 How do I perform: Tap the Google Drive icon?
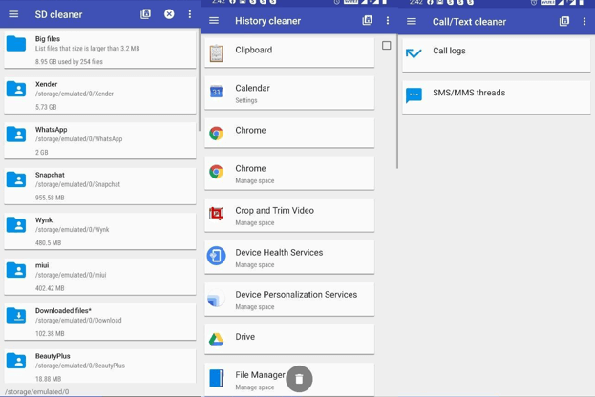(216, 340)
